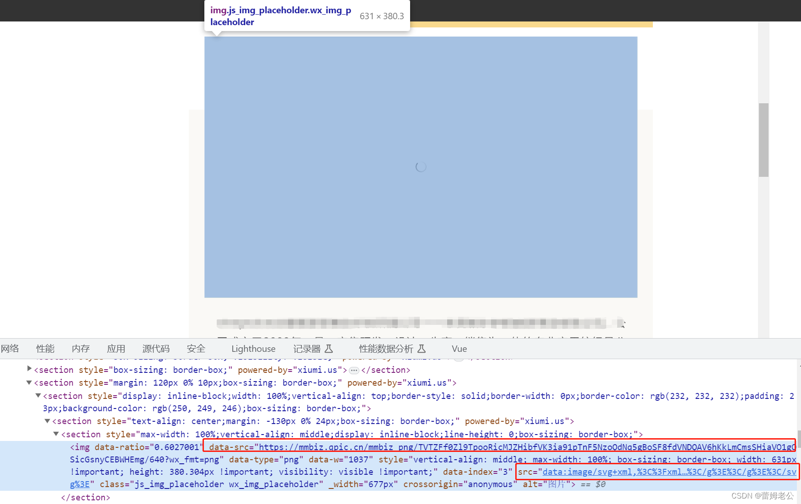Collapse the text-align: center section node
This screenshot has width=801, height=504.
pos(47,421)
